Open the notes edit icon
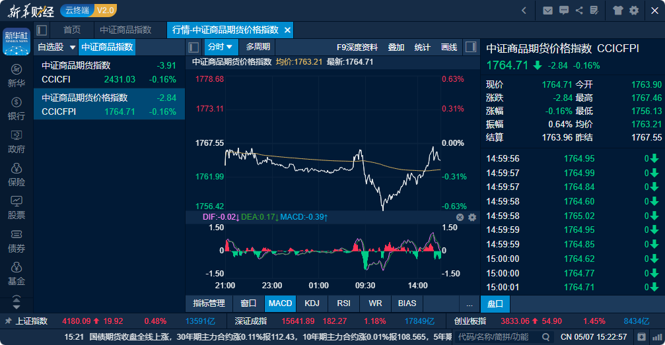 (x=594, y=11)
